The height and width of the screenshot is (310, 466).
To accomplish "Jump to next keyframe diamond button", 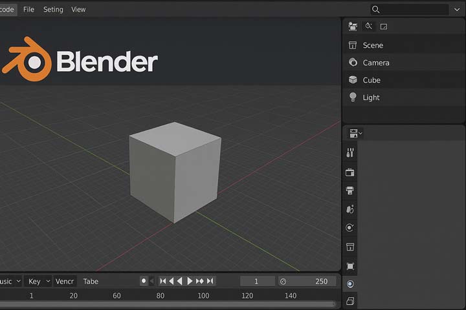I will [x=200, y=281].
